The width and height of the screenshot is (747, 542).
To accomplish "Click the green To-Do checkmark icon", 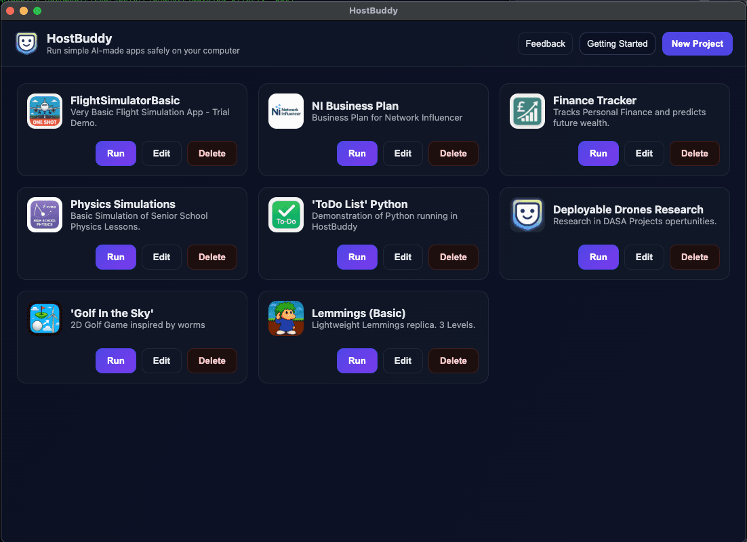I will pyautogui.click(x=286, y=215).
